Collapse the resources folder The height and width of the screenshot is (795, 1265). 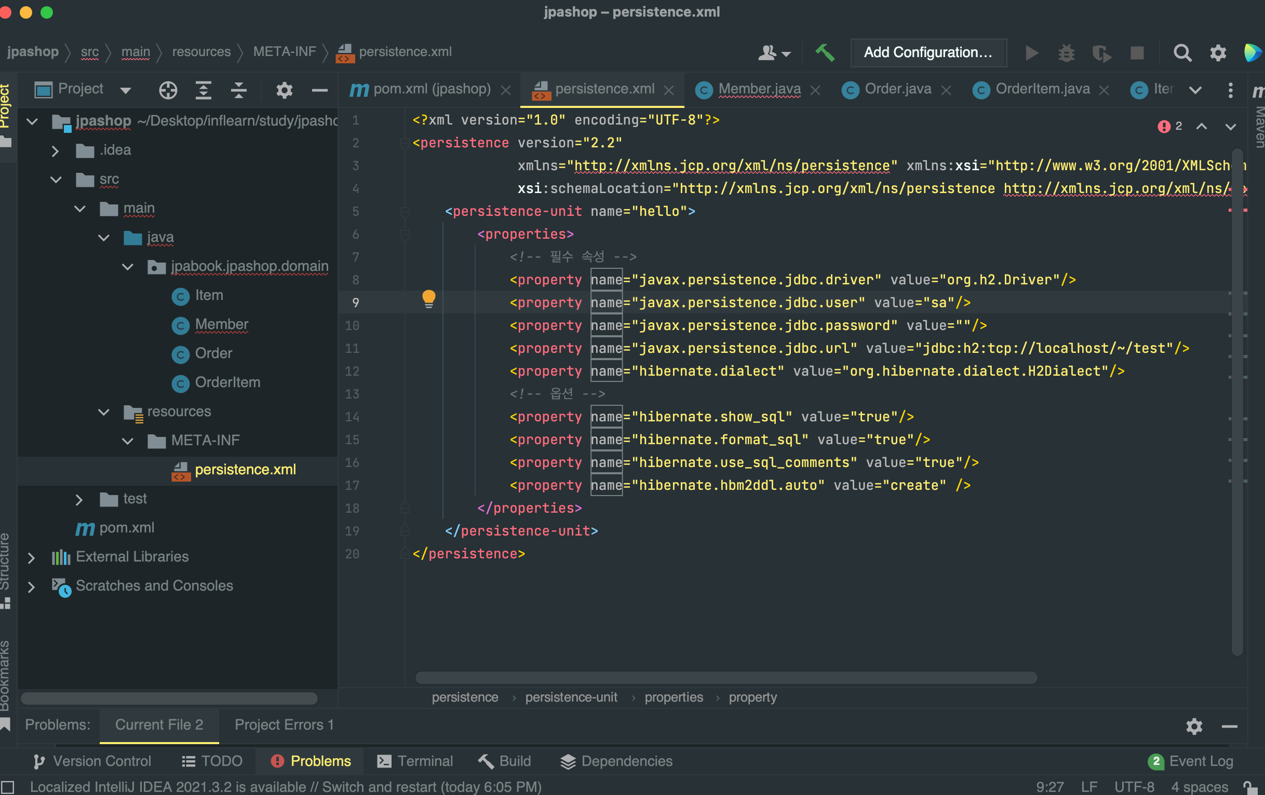[x=103, y=412]
